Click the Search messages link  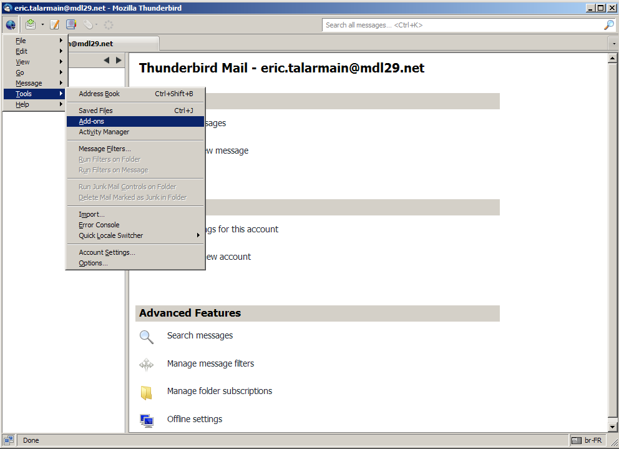tap(200, 335)
